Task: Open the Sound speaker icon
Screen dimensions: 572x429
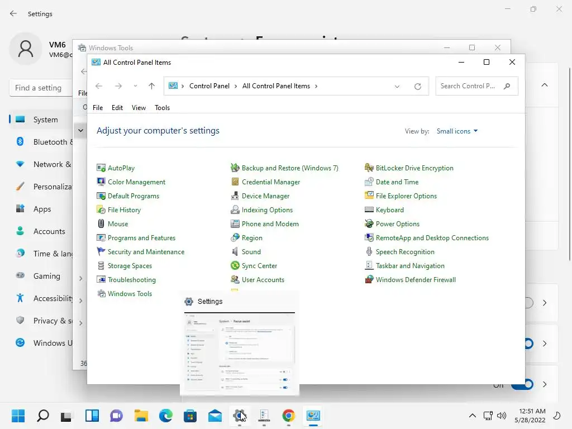Action: pyautogui.click(x=235, y=252)
